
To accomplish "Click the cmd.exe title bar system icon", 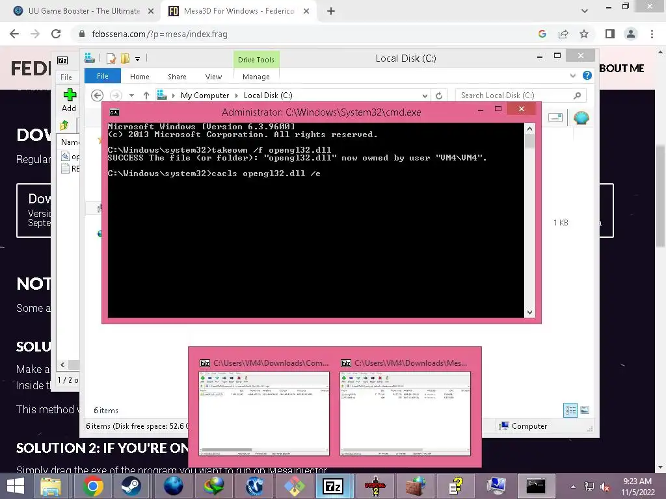I will 114,112.
